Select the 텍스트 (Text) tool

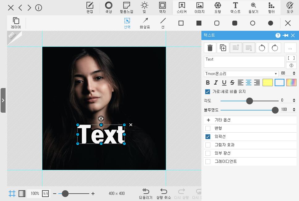235,8
